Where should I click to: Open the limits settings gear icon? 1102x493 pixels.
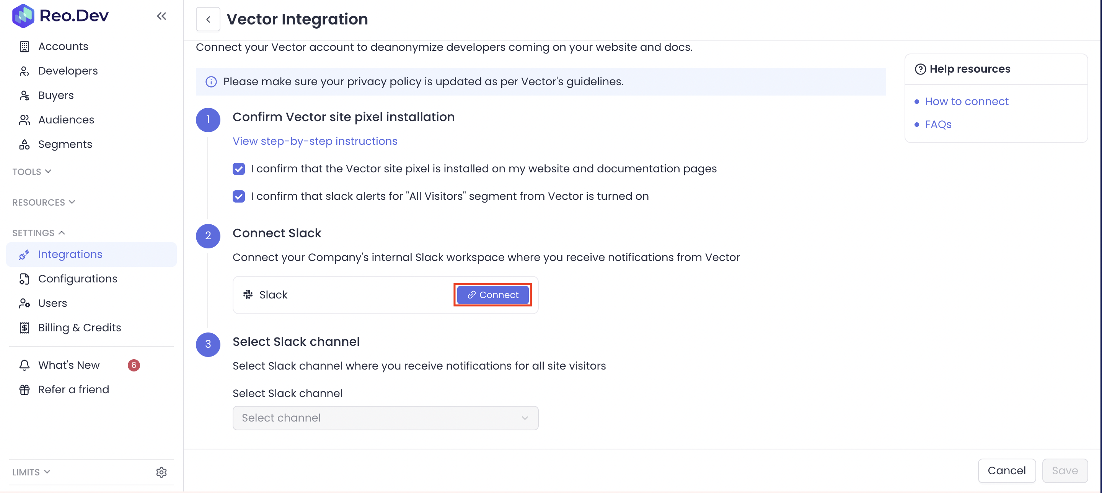click(x=161, y=472)
